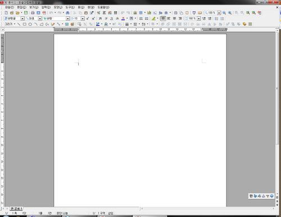Screen dimensions: 281x217
Task: Toggle underline formatting
Action: (x=112, y=19)
